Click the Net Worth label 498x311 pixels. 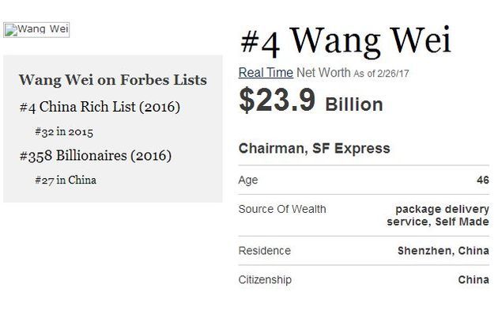pyautogui.click(x=323, y=73)
